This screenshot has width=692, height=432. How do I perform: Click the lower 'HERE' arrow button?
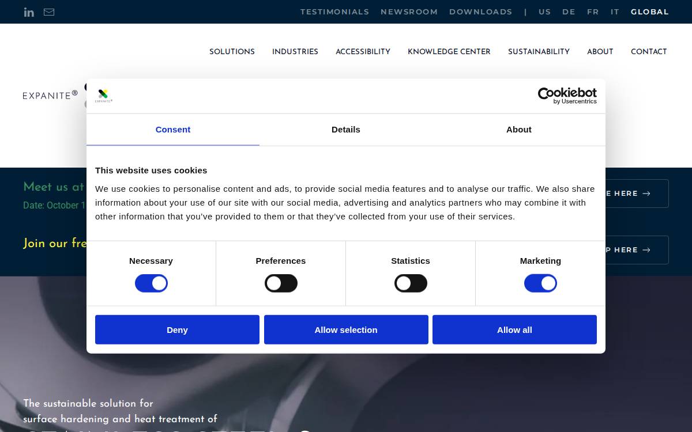point(637,250)
